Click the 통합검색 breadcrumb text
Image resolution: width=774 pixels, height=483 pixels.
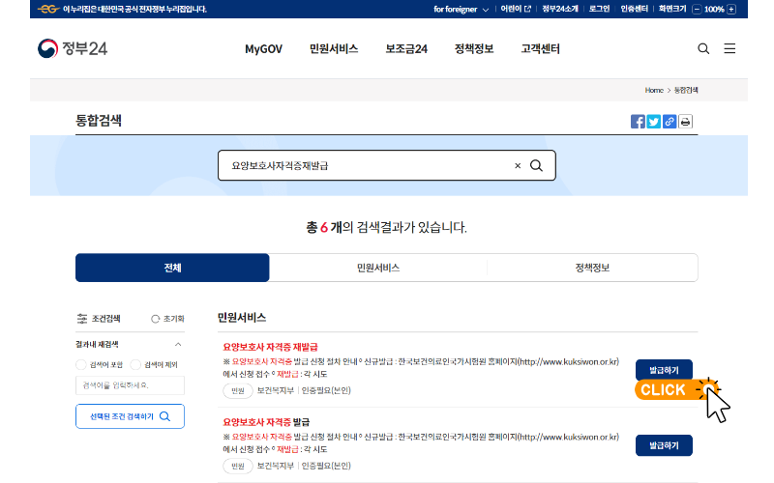(x=686, y=90)
